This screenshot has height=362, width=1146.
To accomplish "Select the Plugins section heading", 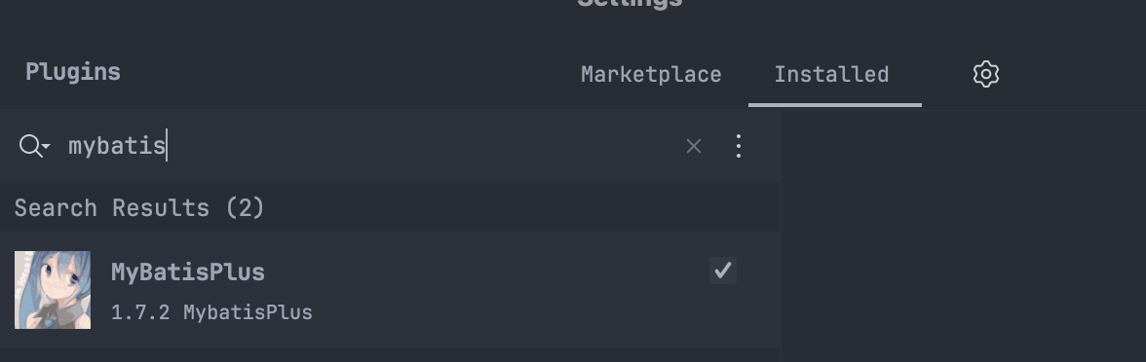I will pyautogui.click(x=73, y=72).
